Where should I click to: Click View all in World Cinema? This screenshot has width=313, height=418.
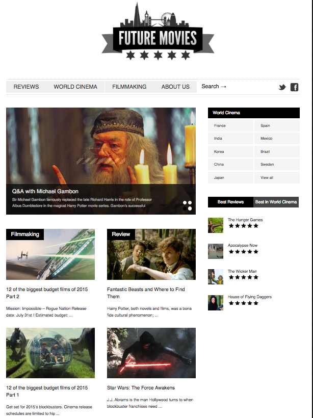[277, 177]
